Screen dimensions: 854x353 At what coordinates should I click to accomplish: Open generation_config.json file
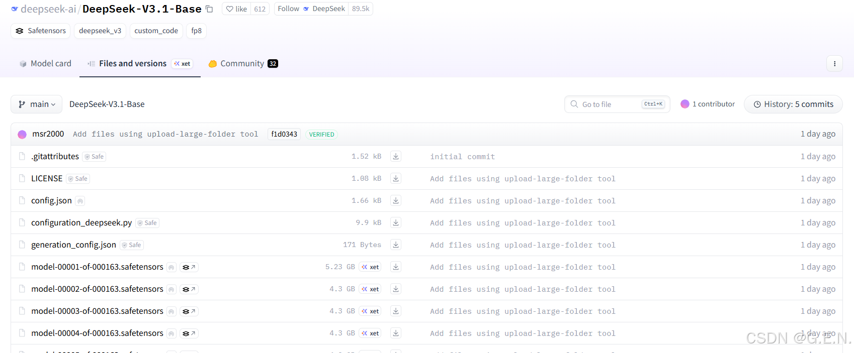[73, 245]
